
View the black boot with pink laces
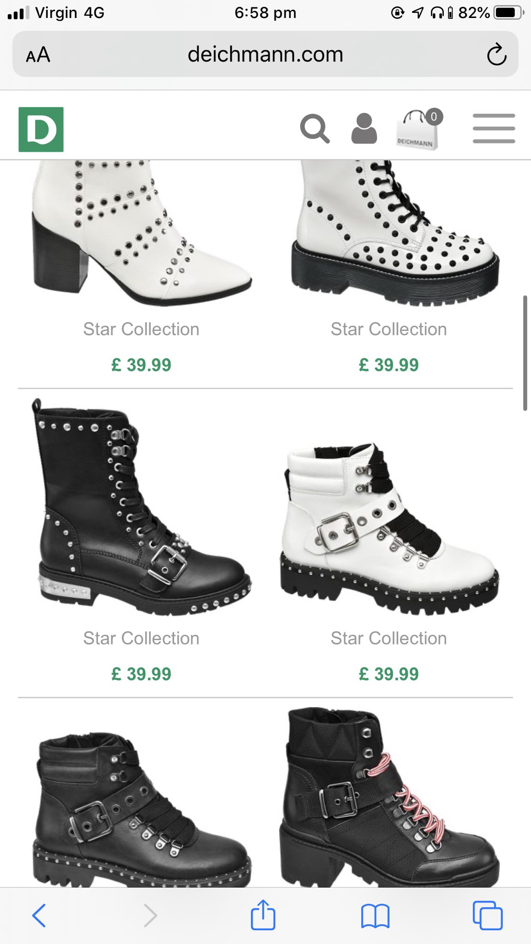[389, 797]
